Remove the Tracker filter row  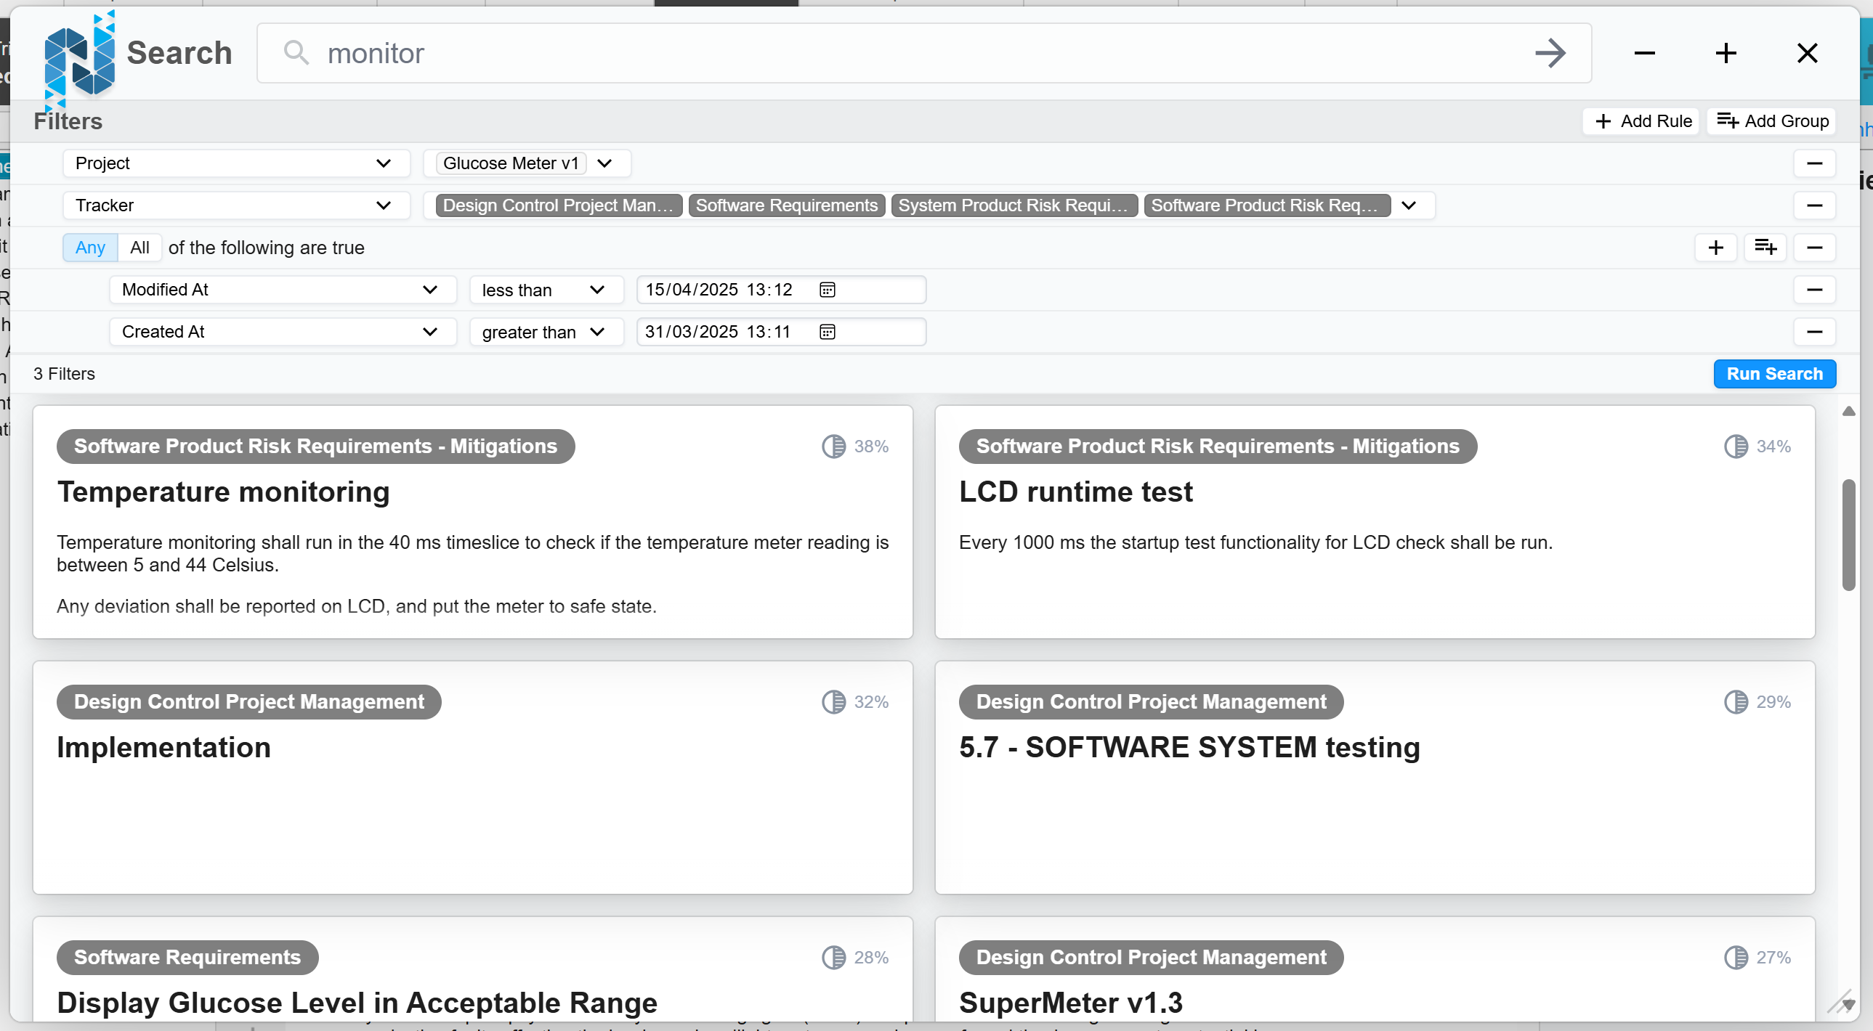click(1813, 205)
